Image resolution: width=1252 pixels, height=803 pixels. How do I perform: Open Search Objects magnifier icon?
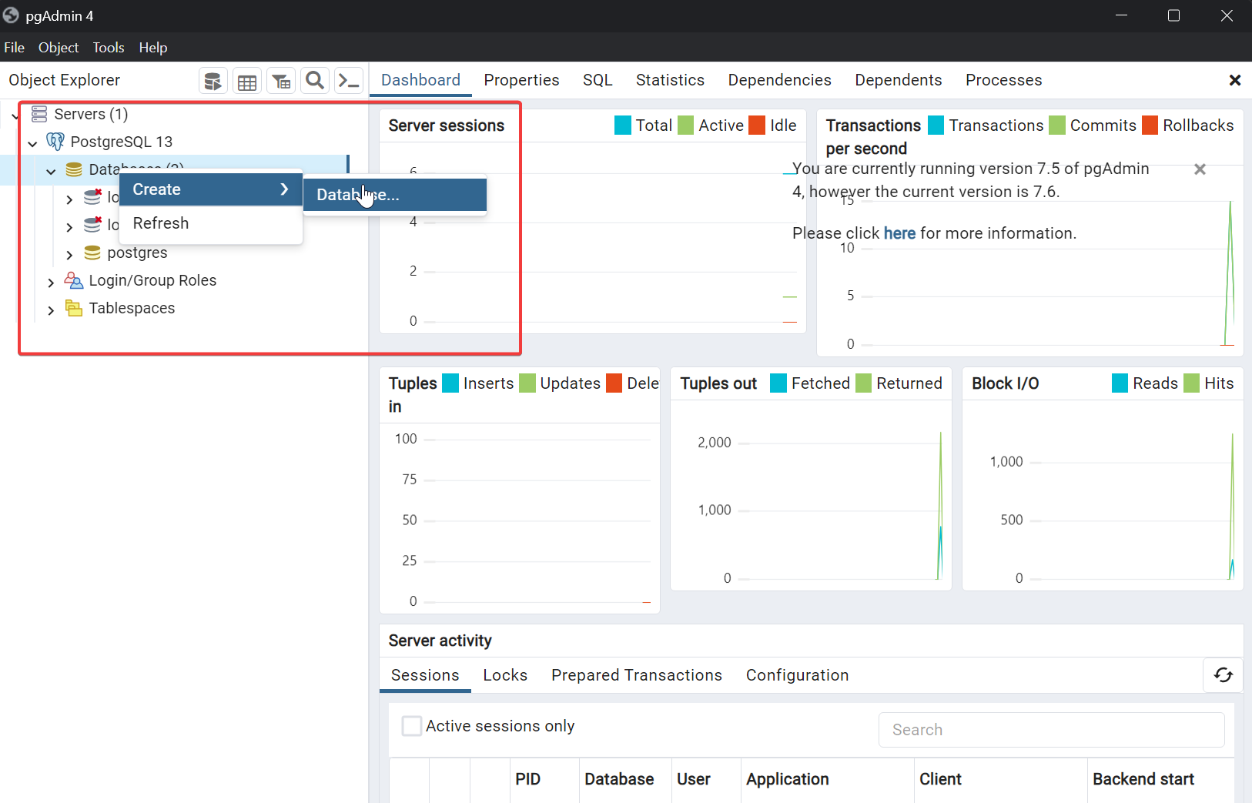(x=315, y=81)
